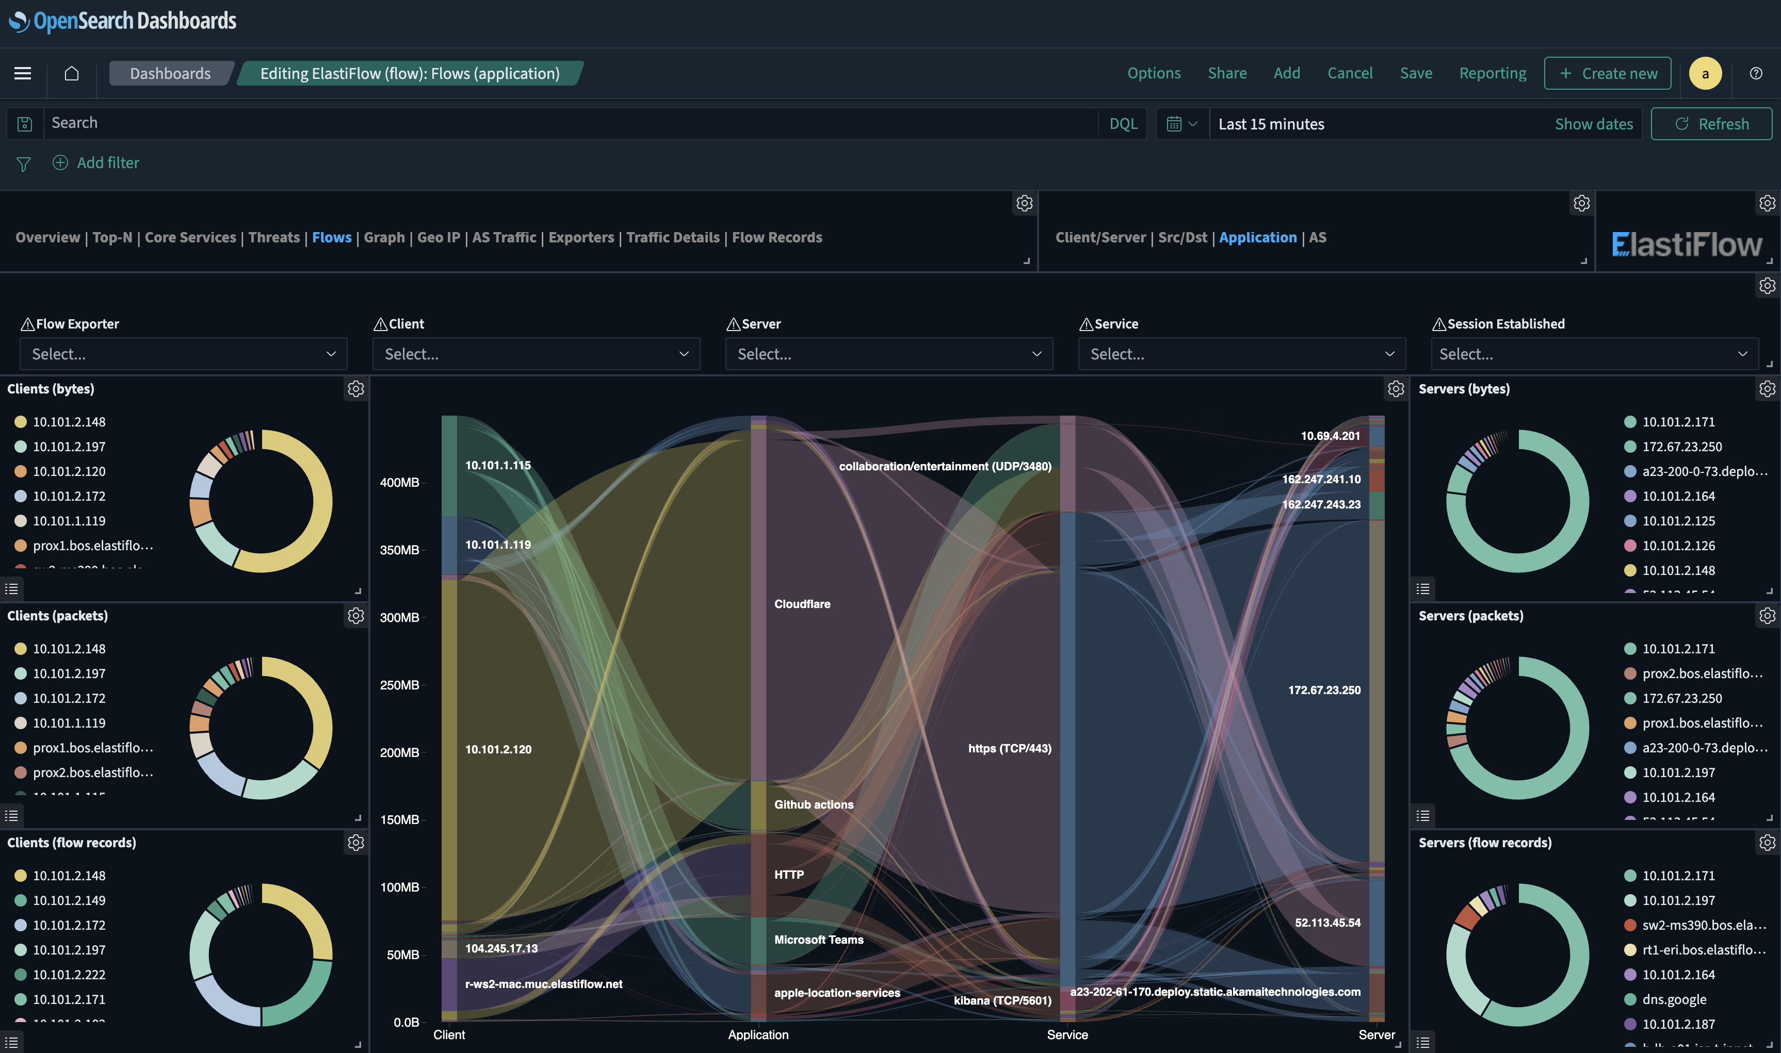Click the Create new button

1607,73
